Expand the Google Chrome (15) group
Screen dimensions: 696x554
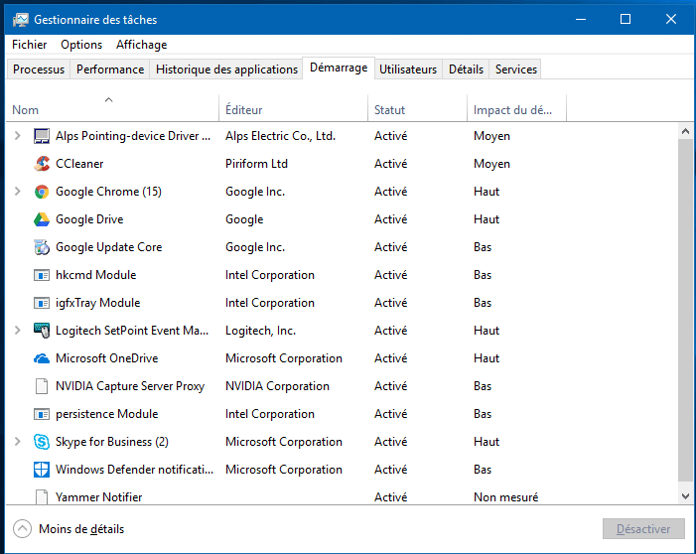[x=18, y=192]
